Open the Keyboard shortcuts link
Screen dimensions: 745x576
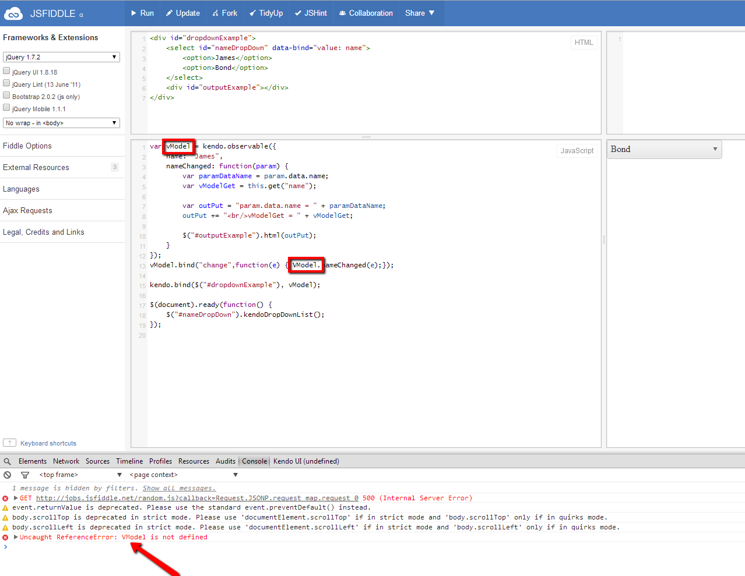pos(48,443)
